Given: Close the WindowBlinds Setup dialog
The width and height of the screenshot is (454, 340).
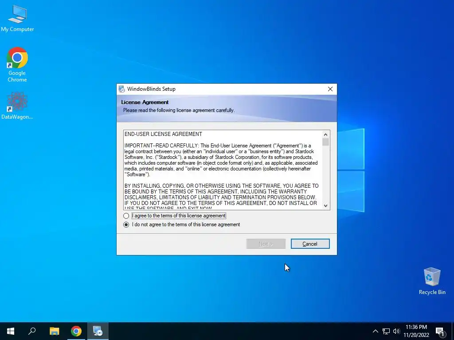Looking at the screenshot, I should point(330,89).
